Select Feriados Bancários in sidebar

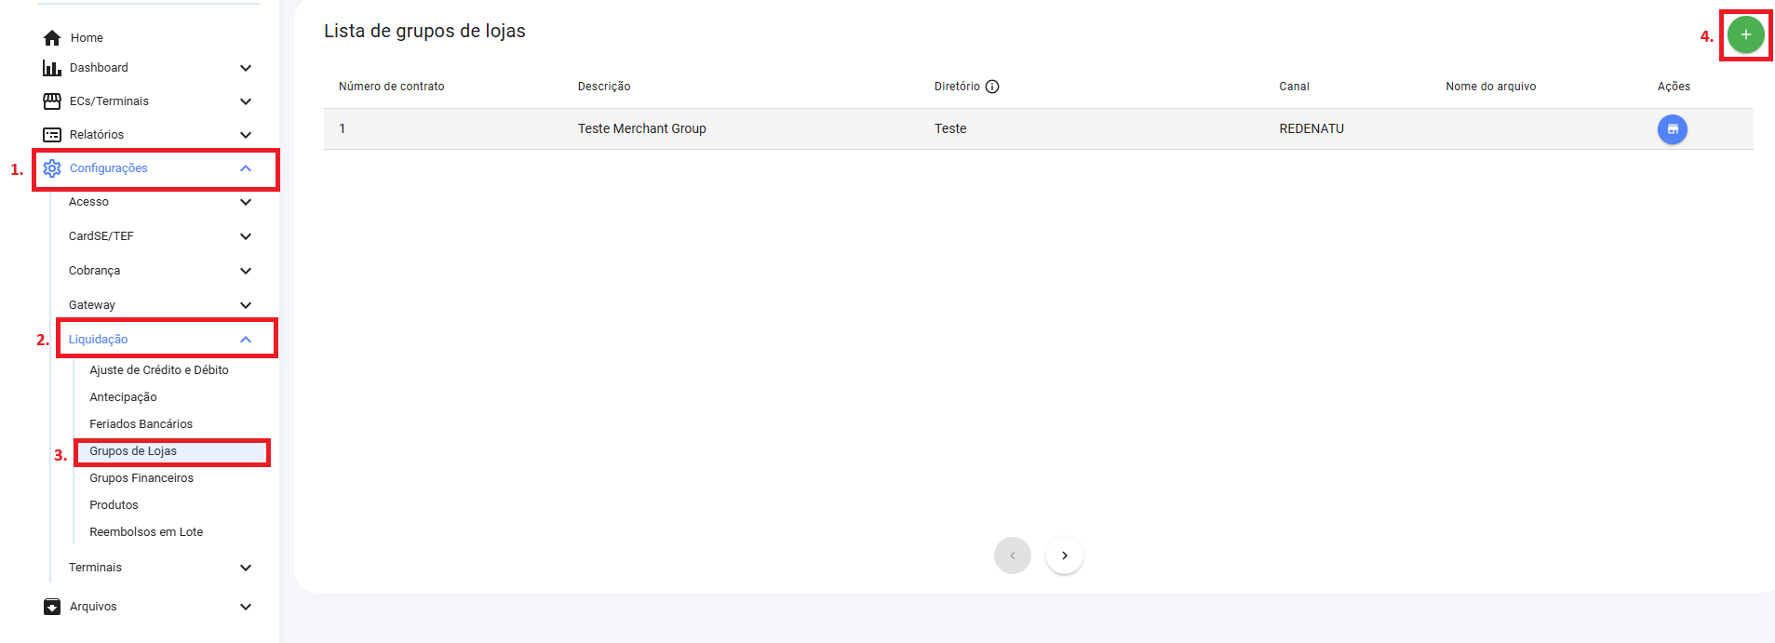click(x=141, y=424)
